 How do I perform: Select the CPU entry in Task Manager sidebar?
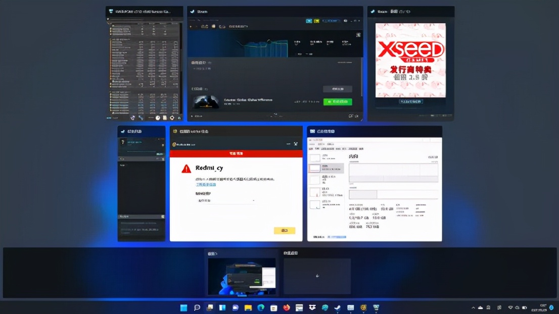(326, 158)
